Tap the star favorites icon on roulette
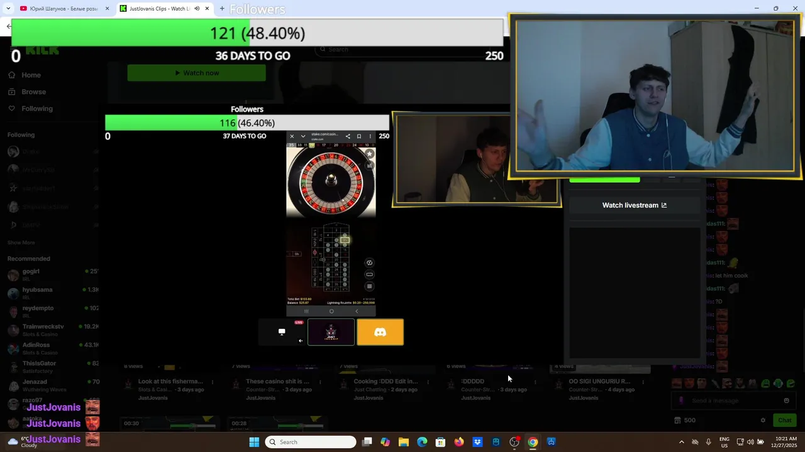The width and height of the screenshot is (805, 452). click(x=370, y=154)
